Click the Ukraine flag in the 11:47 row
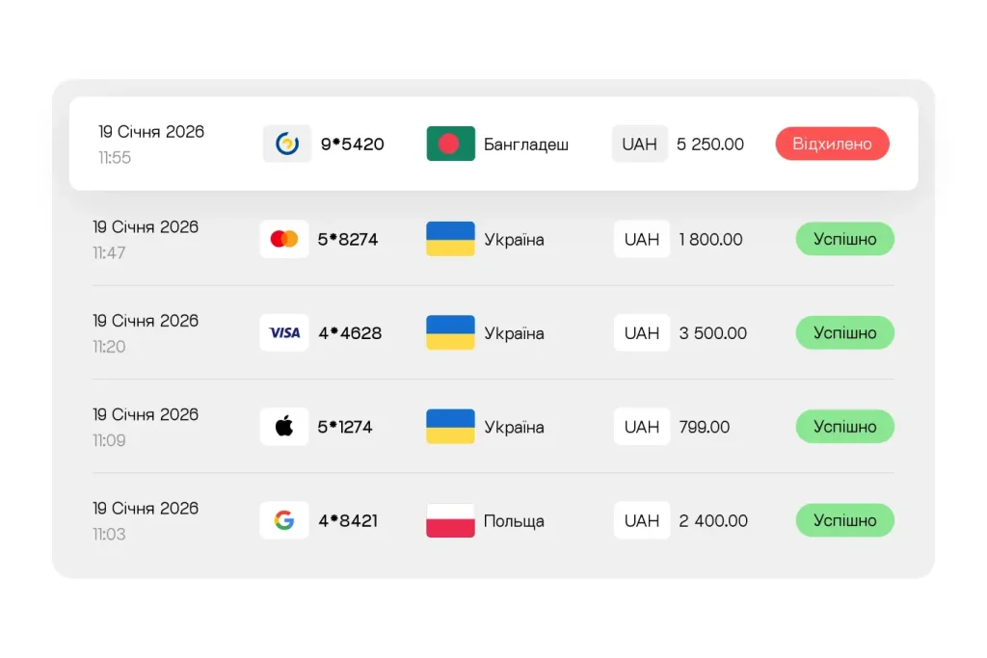The height and width of the screenshot is (658, 987). (x=450, y=239)
